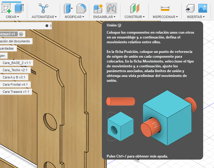
Task: Click the Offset Plane construct icon
Action: tap(134, 8)
